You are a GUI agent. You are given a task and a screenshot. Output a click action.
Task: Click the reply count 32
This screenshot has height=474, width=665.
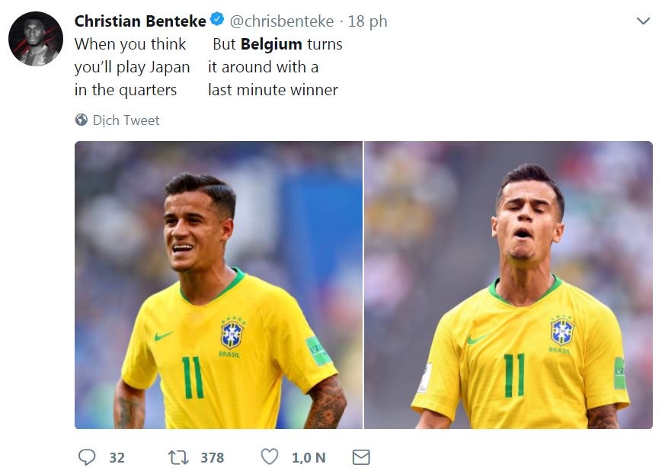(117, 457)
